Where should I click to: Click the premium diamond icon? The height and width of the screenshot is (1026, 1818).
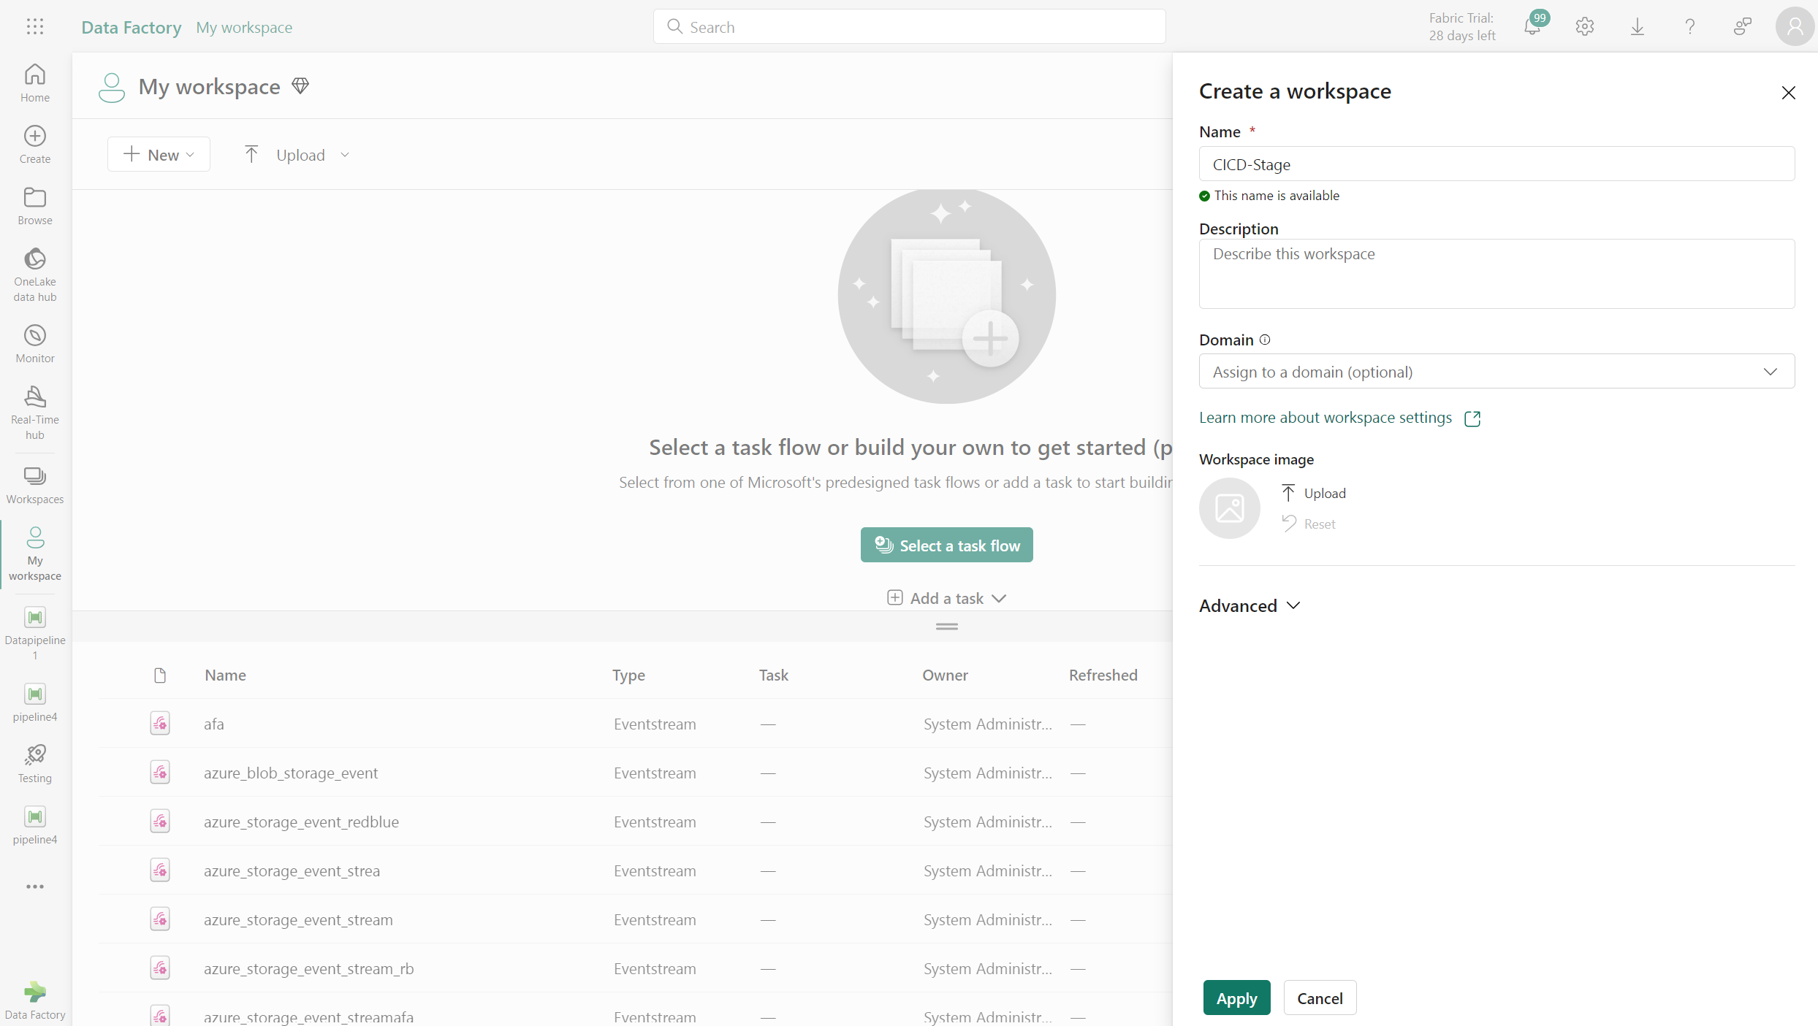(300, 86)
